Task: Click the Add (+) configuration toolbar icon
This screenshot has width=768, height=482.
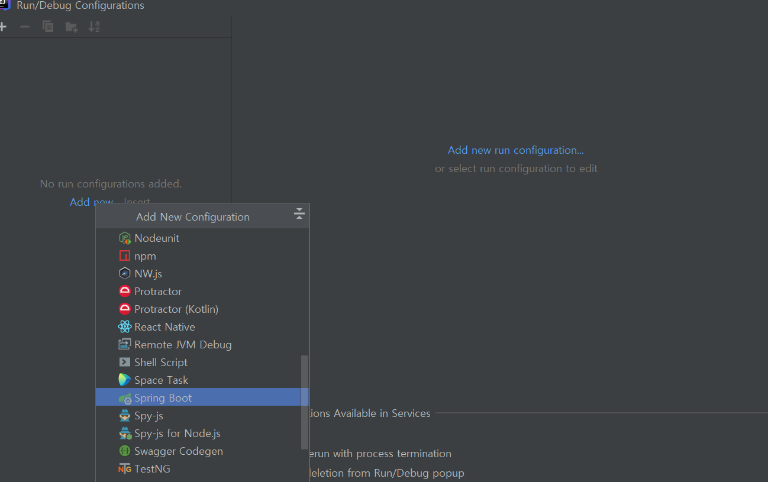Action: (x=2, y=27)
